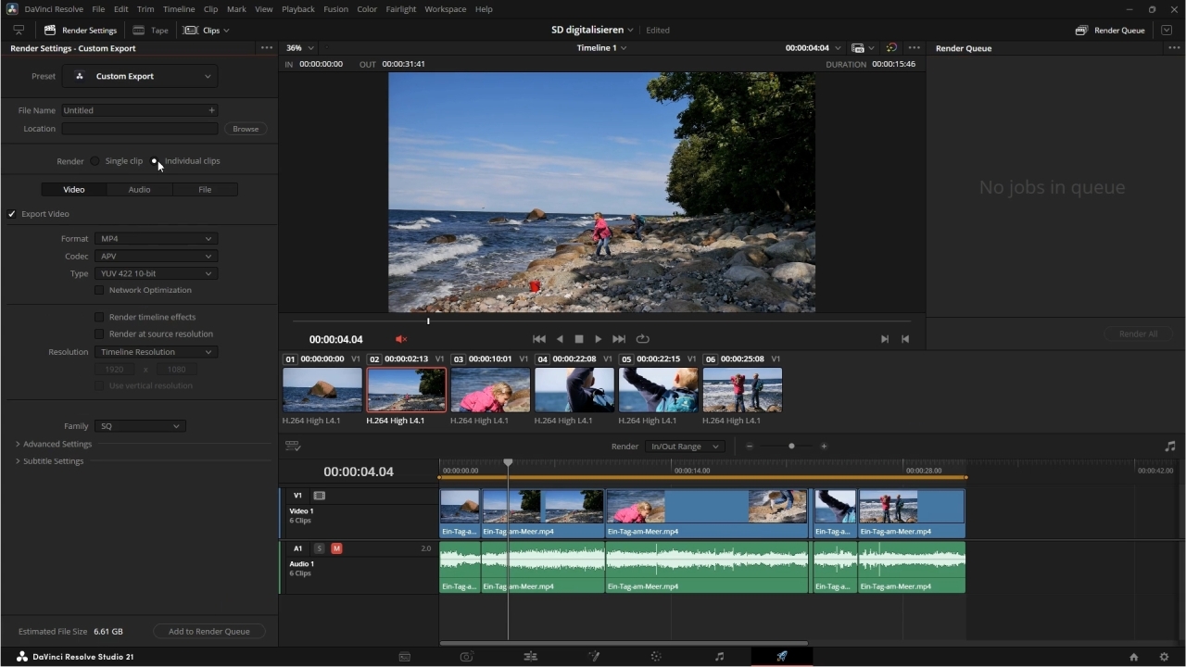This screenshot has width=1186, height=667.
Task: Click Add to Render Queue button
Action: pyautogui.click(x=208, y=632)
